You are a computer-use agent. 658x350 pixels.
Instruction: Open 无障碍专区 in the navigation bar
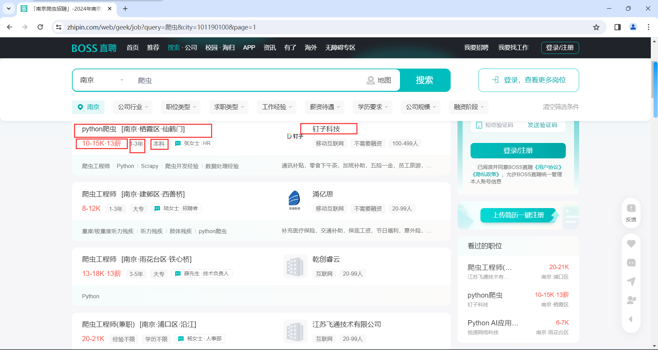[340, 48]
